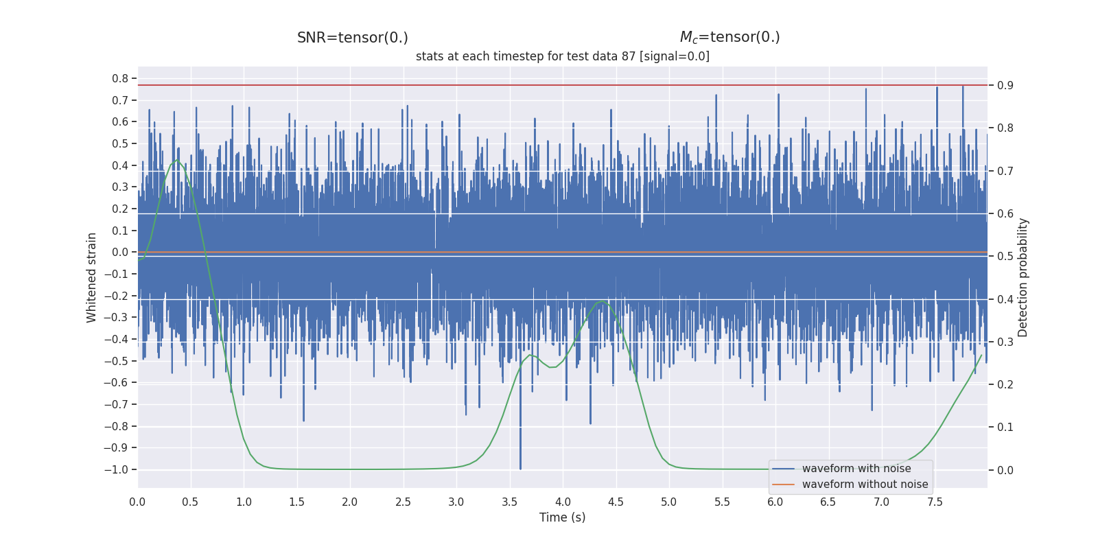Viewport: 1098px width, 549px height.
Task: Click the 'Whitened strain' y-axis label
Action: pos(91,277)
